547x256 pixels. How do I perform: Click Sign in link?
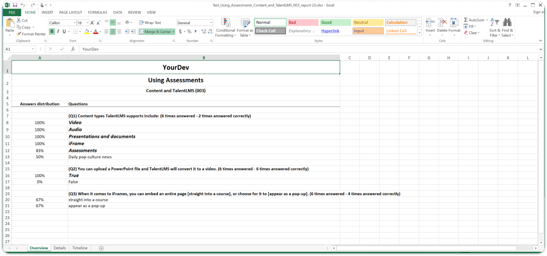(x=538, y=12)
